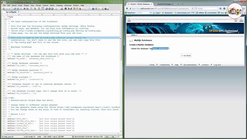This screenshot has width=247, height=139.
Task: Open the file tab list dropdown arrow
Action: (121, 12)
